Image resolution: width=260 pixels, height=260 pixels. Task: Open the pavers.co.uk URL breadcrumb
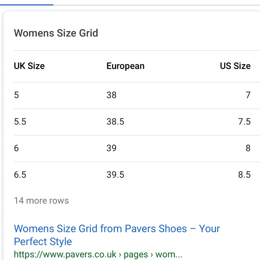pyautogui.click(x=98, y=255)
